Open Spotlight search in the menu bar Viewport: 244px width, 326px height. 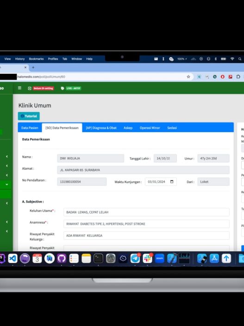[240, 59]
